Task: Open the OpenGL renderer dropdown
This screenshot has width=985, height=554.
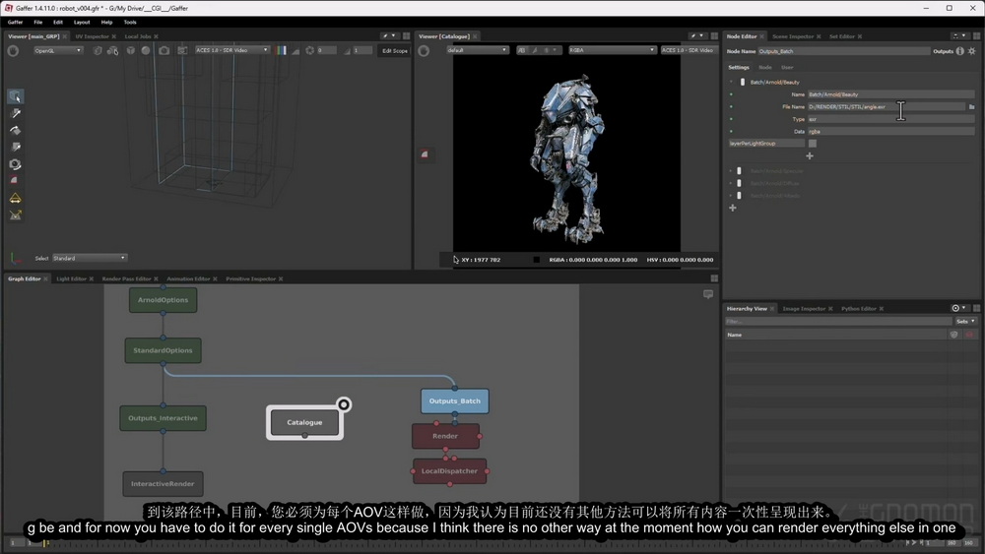Action: point(58,50)
